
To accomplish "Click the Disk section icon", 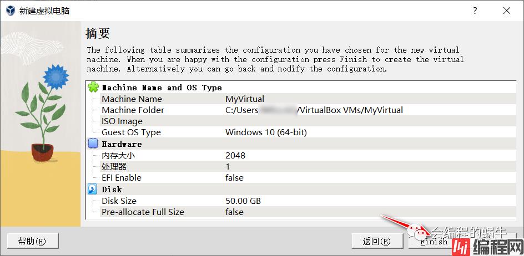I will tap(93, 190).
